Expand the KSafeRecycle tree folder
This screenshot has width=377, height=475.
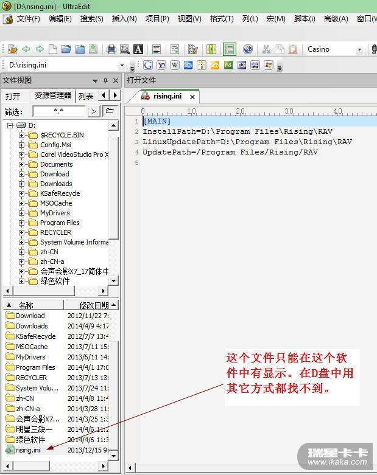(x=21, y=193)
